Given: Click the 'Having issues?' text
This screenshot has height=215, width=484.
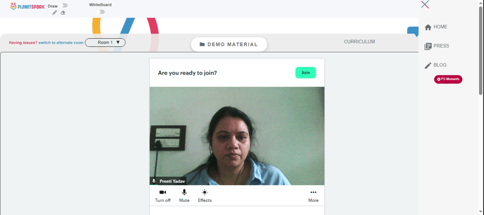Looking at the screenshot, I should [23, 43].
